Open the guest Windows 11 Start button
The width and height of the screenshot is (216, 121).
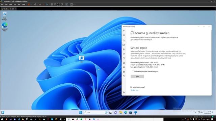click(81, 113)
